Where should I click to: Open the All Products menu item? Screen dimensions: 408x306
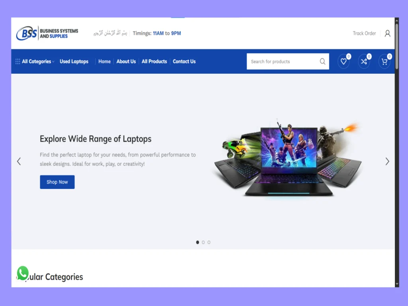[x=154, y=61]
